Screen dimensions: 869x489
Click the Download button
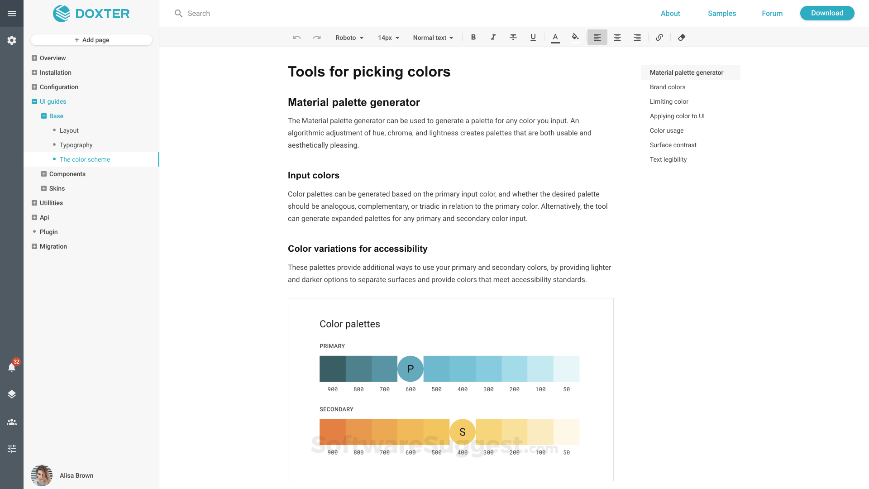[827, 13]
